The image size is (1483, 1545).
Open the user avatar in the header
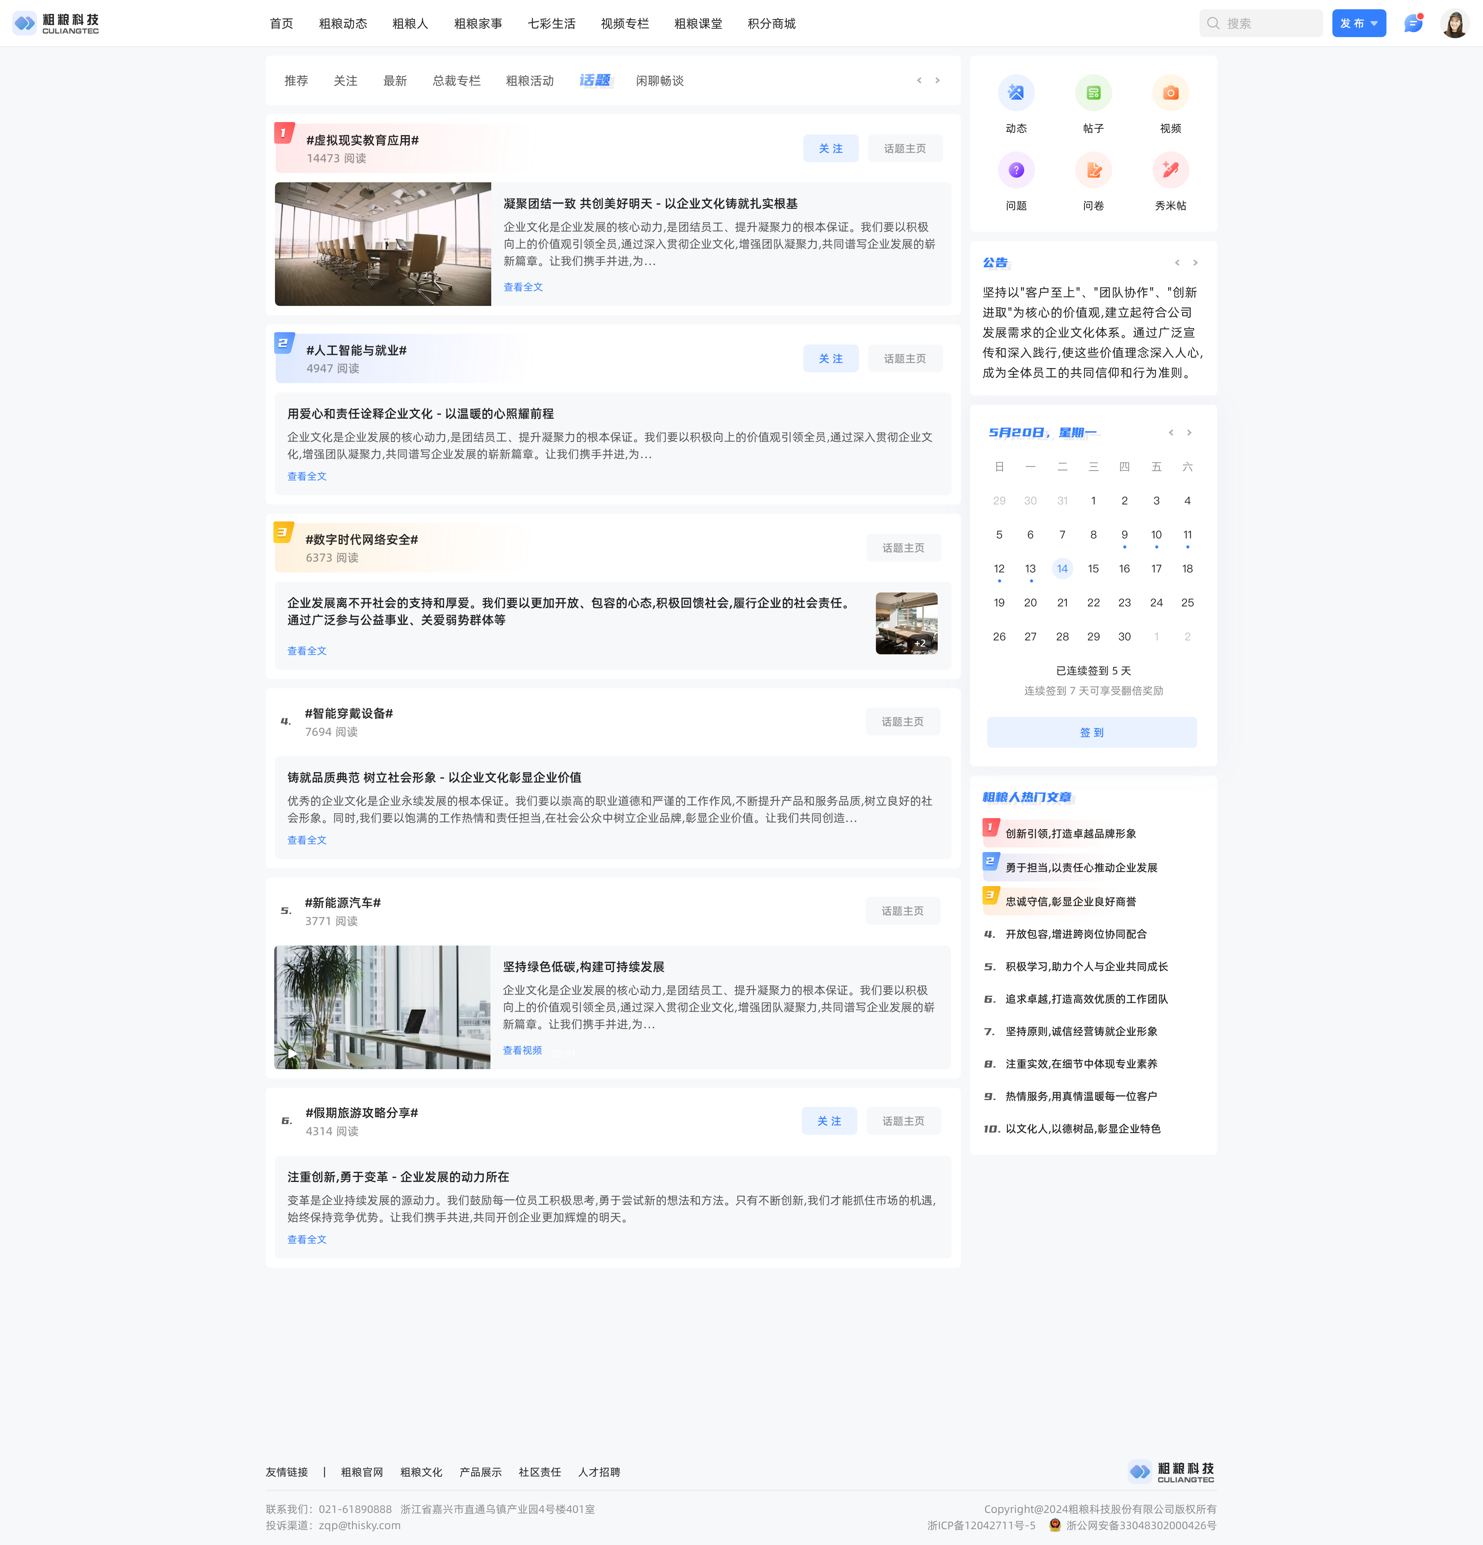[x=1454, y=24]
